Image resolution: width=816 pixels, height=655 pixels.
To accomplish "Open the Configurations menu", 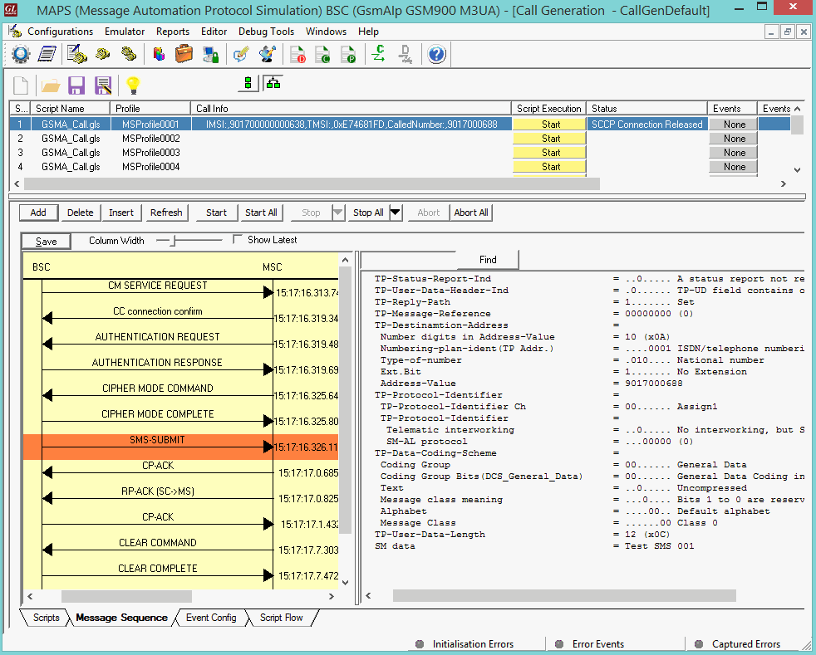I will pos(61,32).
